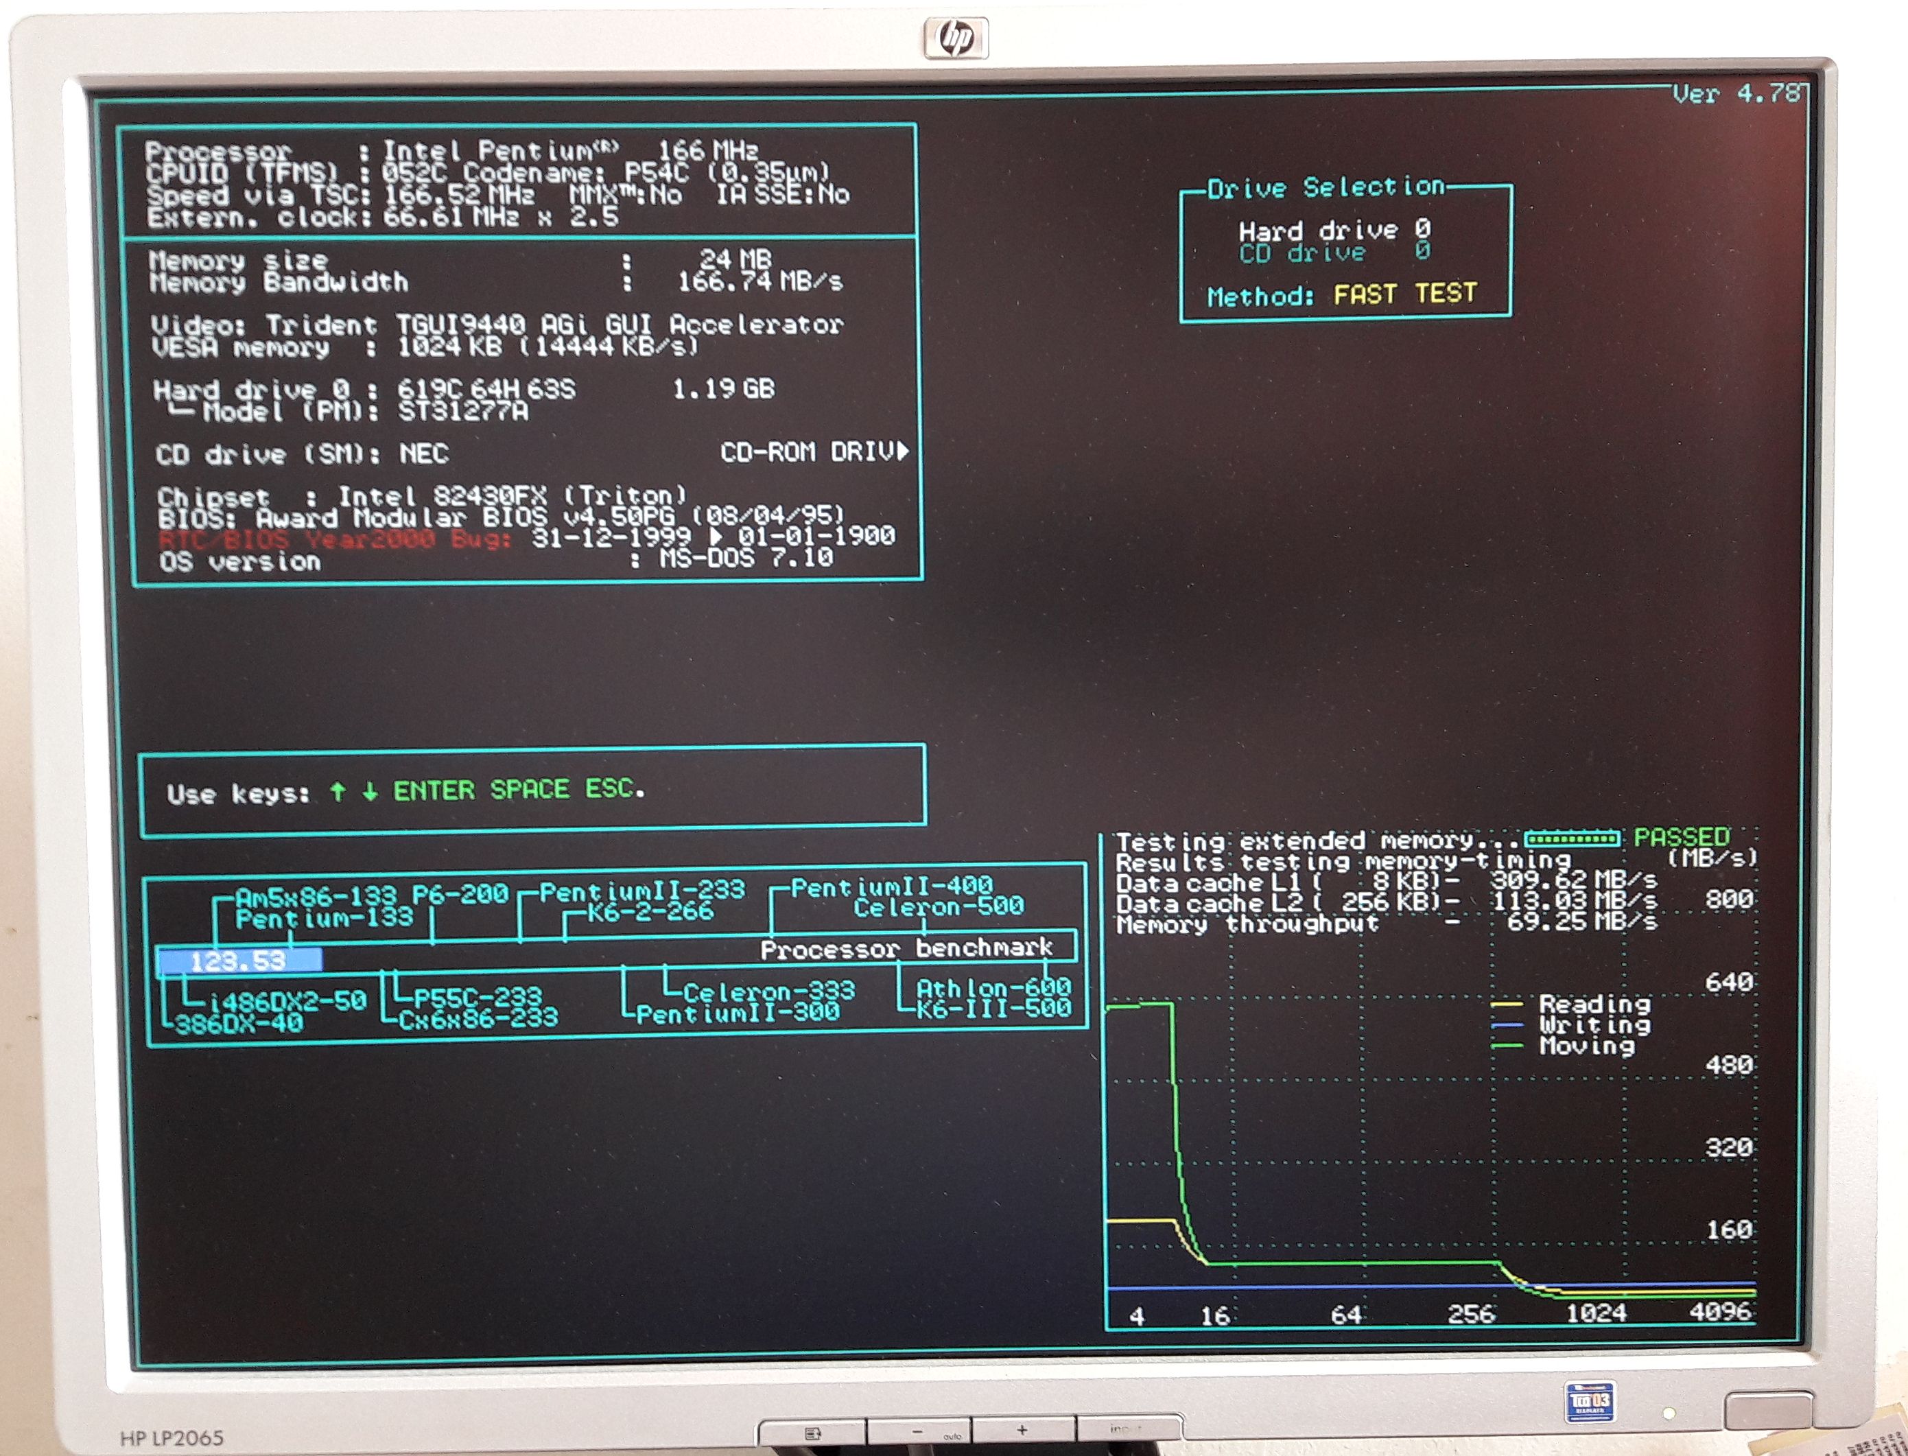Click the Memory size 24 MB value
This screenshot has height=1456, width=1908.
tap(735, 258)
